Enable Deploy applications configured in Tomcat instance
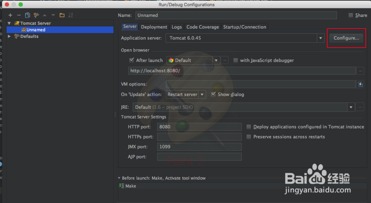The height and width of the screenshot is (203, 371). (249, 127)
